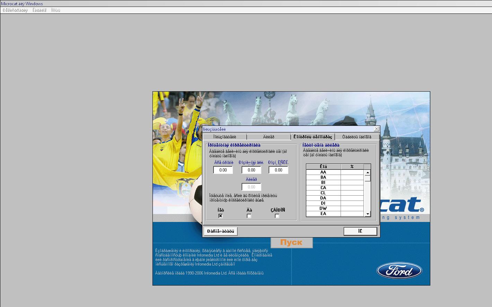Screen dimensions: 492x307
Task: Enable the 'ÇÀÏÐÎÑ' checkbox
Action: tap(277, 216)
